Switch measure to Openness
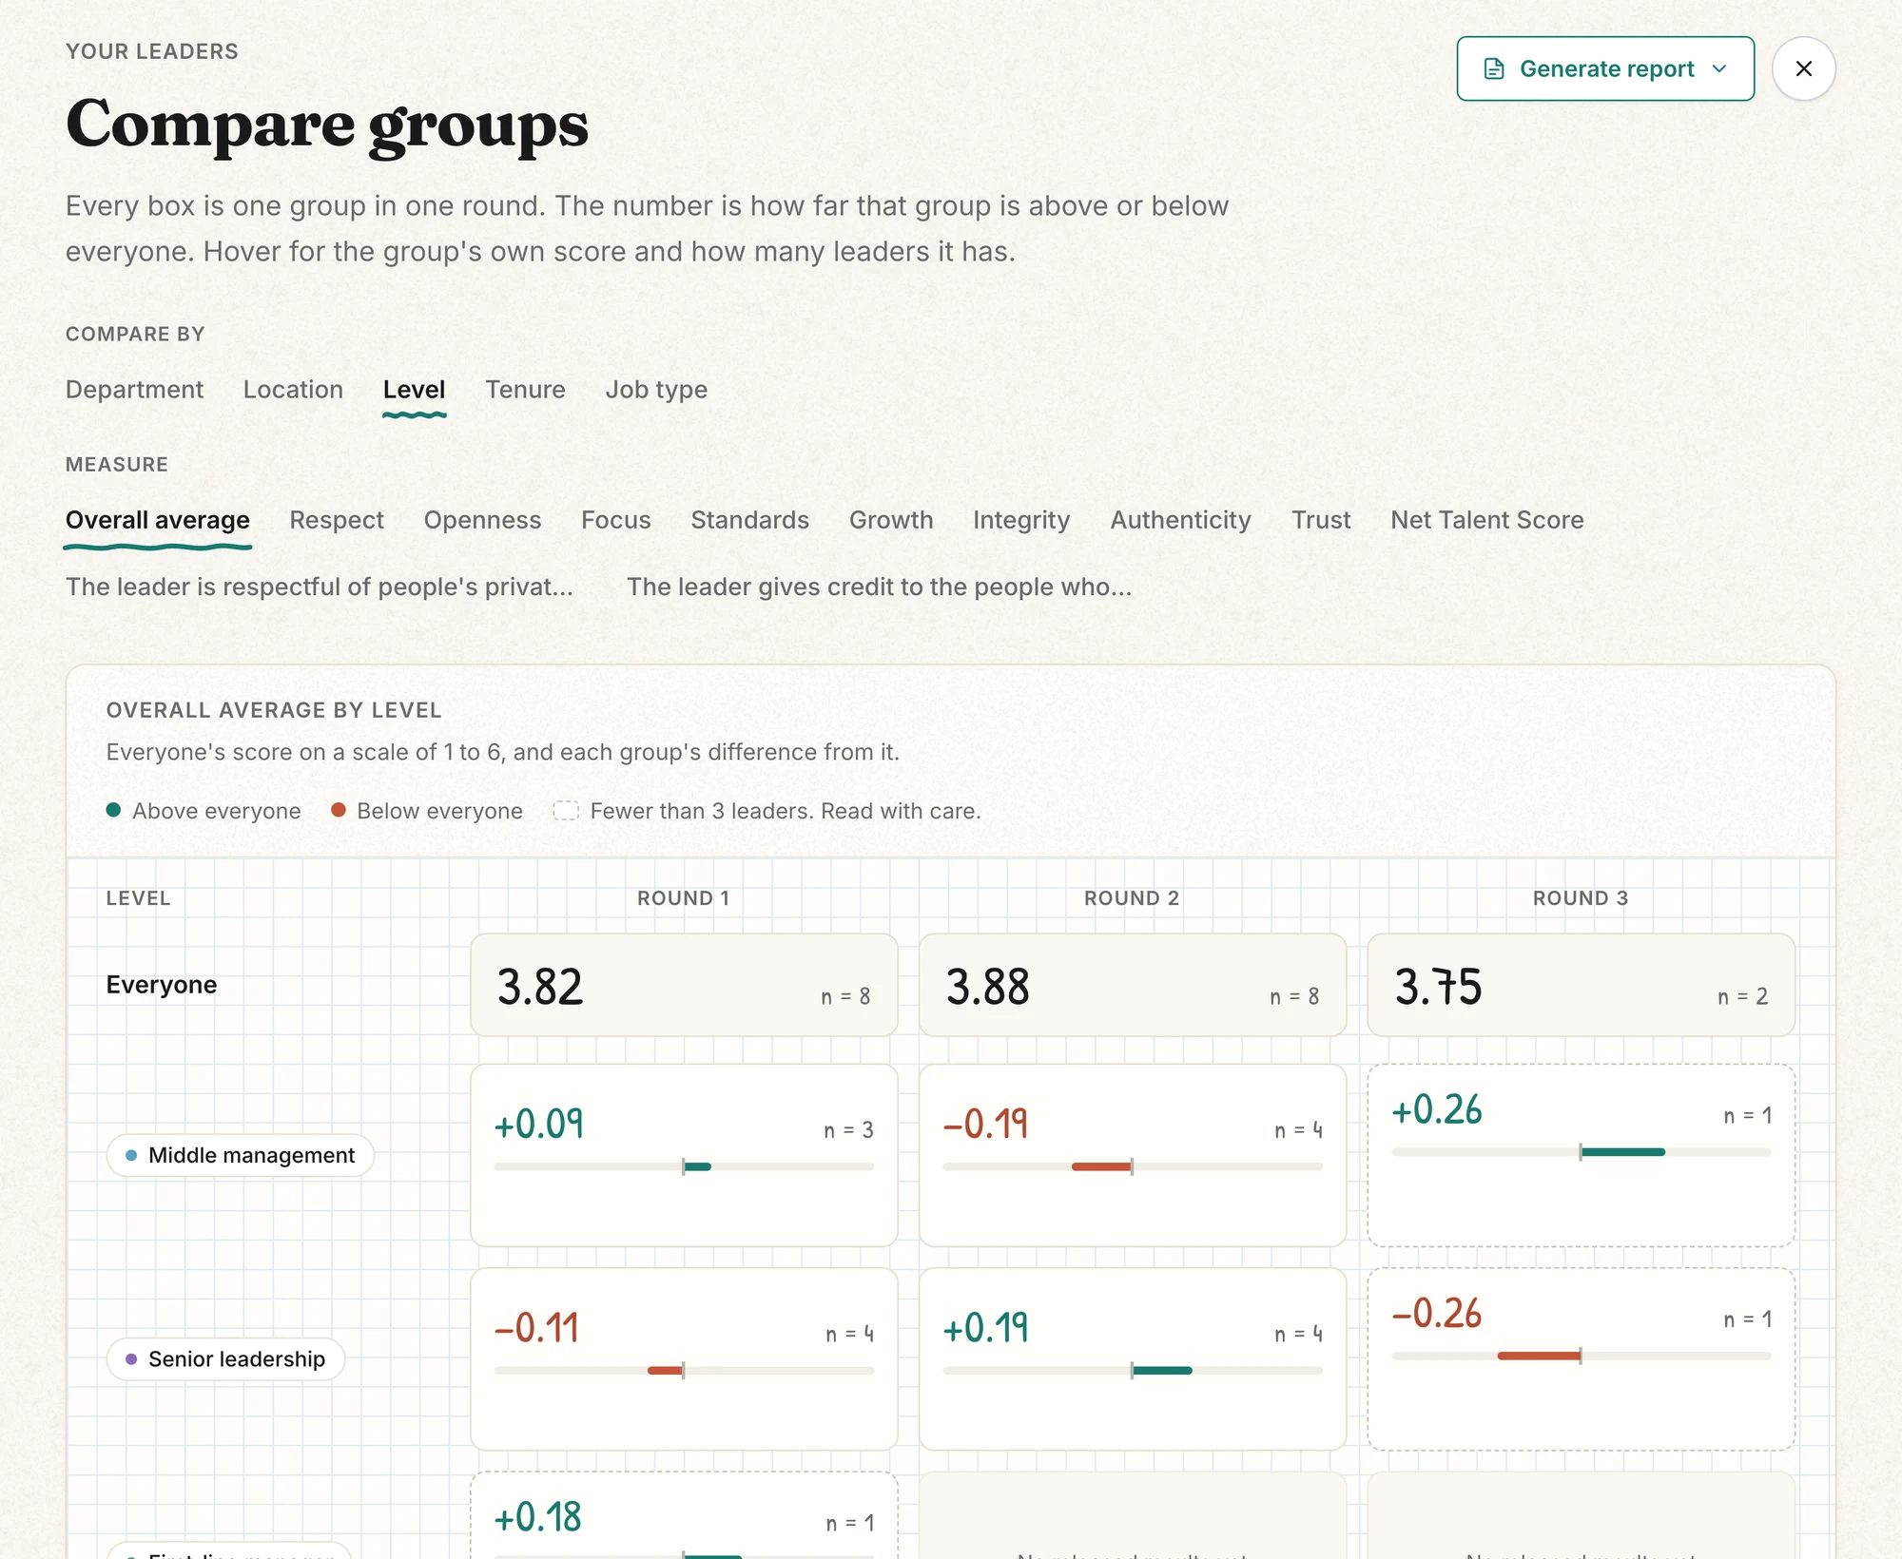Image resolution: width=1902 pixels, height=1559 pixels. point(482,520)
